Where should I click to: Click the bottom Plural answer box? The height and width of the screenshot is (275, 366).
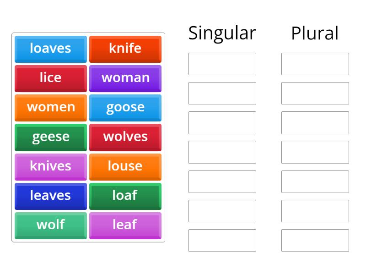[x=315, y=240]
